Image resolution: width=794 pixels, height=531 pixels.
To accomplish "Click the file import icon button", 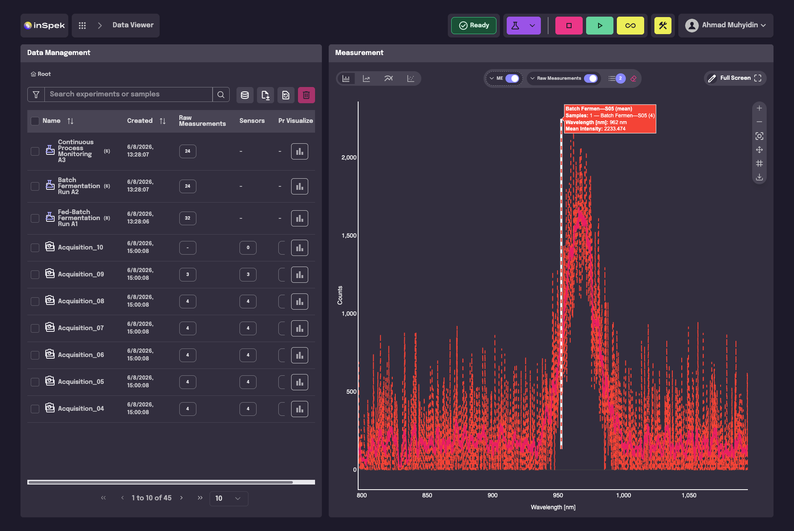I will click(x=265, y=95).
